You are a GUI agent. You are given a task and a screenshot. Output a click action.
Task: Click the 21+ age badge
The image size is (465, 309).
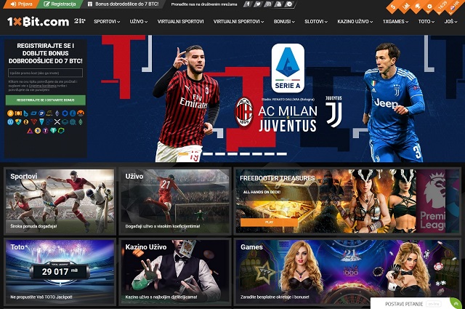[79, 21]
